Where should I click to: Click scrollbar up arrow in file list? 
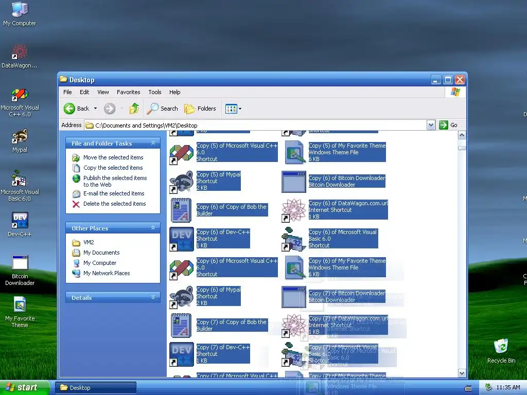coord(462,135)
